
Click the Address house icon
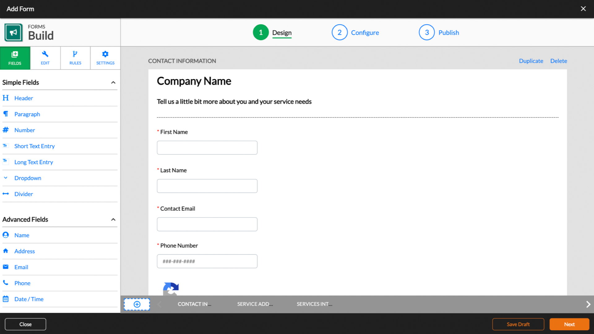[x=6, y=251]
